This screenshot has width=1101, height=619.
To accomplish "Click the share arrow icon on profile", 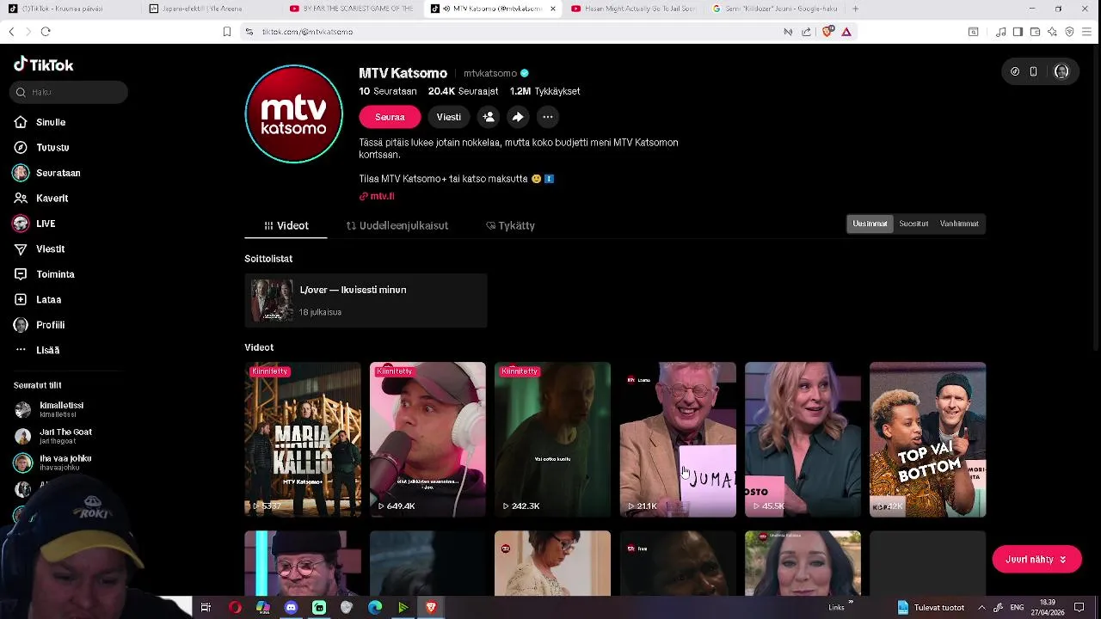I will click(x=518, y=117).
